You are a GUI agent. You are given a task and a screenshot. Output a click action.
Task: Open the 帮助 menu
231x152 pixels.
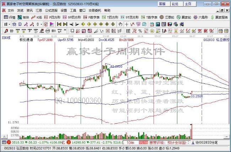107,10
